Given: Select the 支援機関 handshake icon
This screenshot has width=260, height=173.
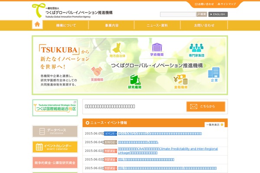Looking at the screenshot, I should 97,74.
